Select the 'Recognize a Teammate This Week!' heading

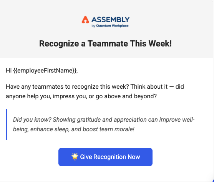click(105, 43)
